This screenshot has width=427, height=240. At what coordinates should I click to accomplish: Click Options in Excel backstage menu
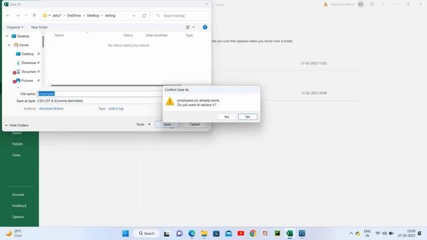click(18, 217)
